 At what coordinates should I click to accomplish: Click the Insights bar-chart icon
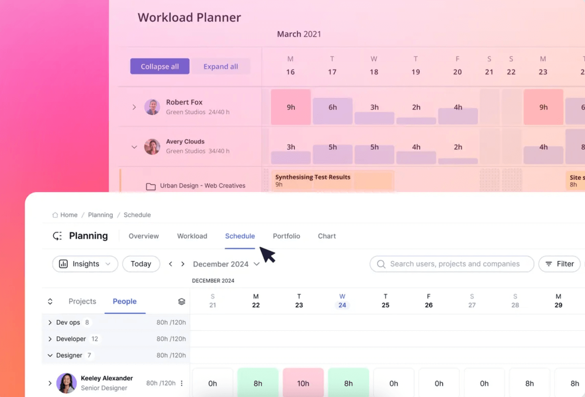63,264
